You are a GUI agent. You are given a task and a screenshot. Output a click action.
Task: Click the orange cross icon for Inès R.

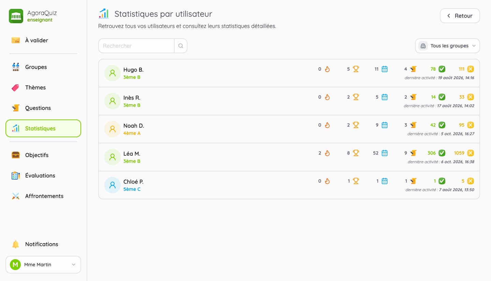(x=471, y=97)
